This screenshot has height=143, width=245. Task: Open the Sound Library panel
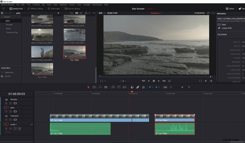point(72,9)
